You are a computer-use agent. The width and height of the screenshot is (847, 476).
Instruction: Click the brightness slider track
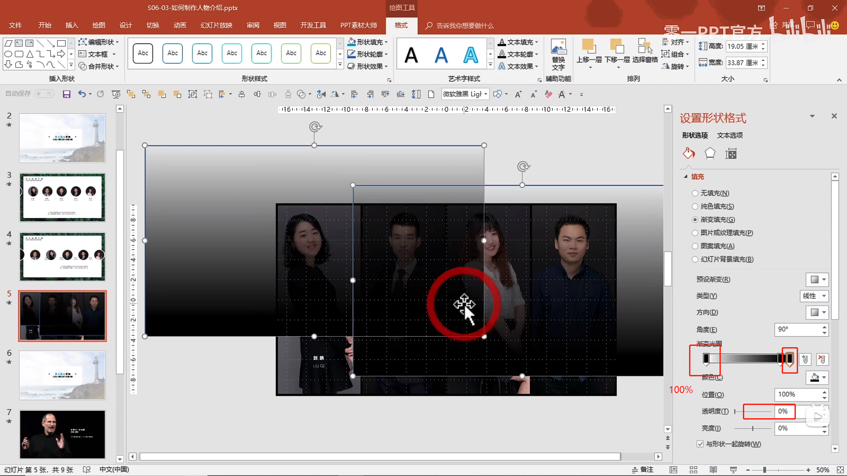(x=753, y=428)
